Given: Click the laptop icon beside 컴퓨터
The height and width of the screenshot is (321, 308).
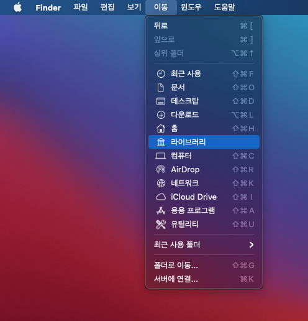Looking at the screenshot, I should point(161,156).
